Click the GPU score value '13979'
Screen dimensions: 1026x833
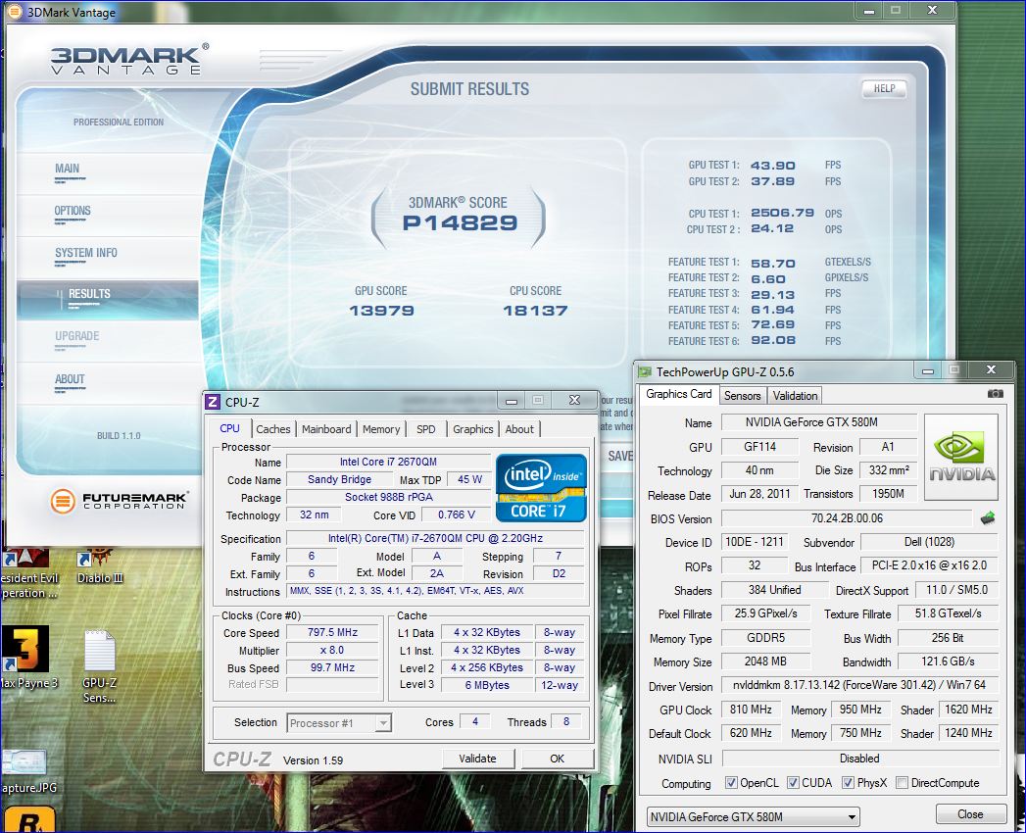381,310
